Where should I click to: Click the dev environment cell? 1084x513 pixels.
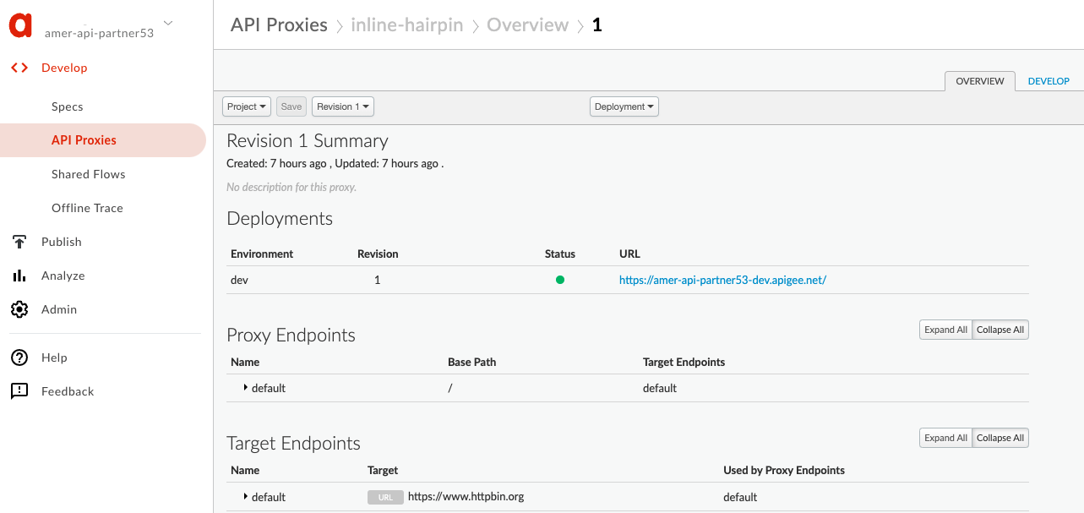coord(240,280)
